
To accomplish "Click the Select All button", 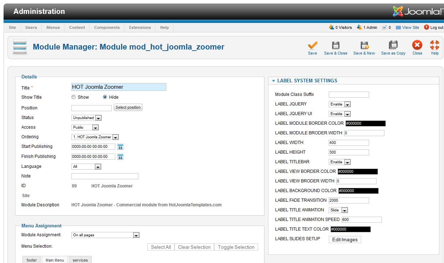I will (161, 247).
